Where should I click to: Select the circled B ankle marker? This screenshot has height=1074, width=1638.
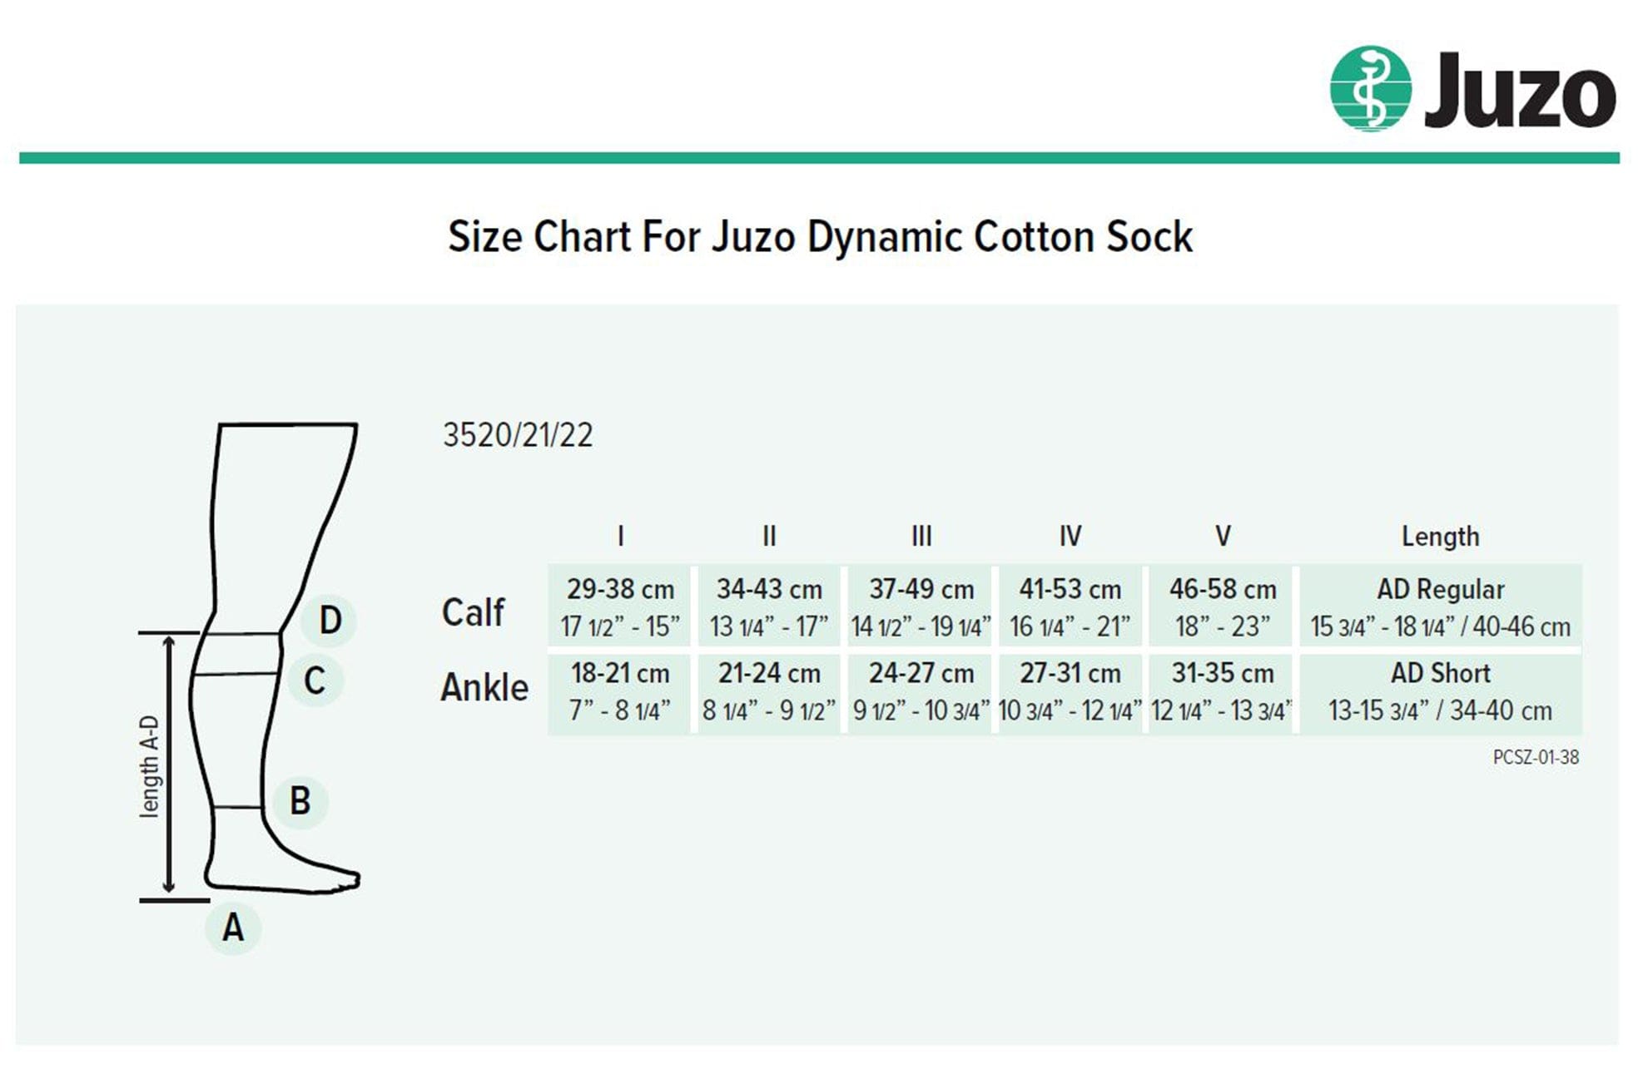(300, 801)
